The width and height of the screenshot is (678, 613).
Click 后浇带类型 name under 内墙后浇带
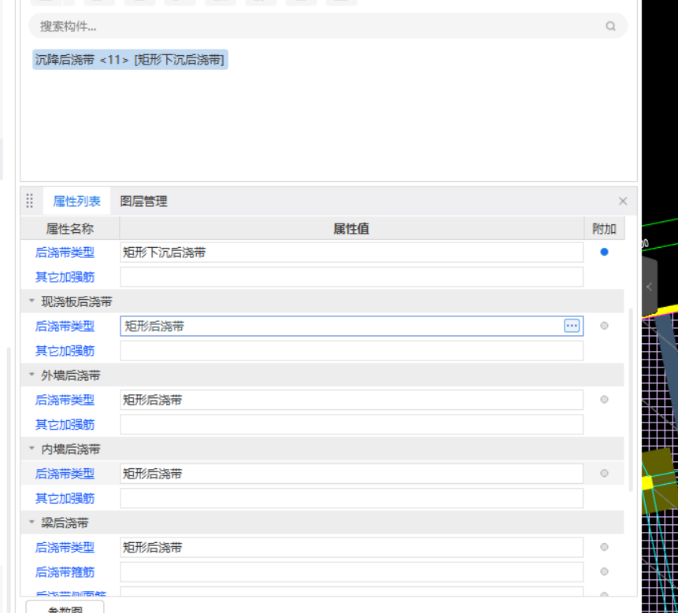(65, 474)
